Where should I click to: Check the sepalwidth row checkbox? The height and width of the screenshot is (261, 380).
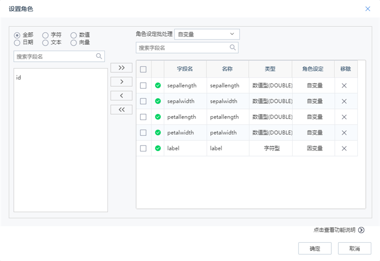coord(143,101)
